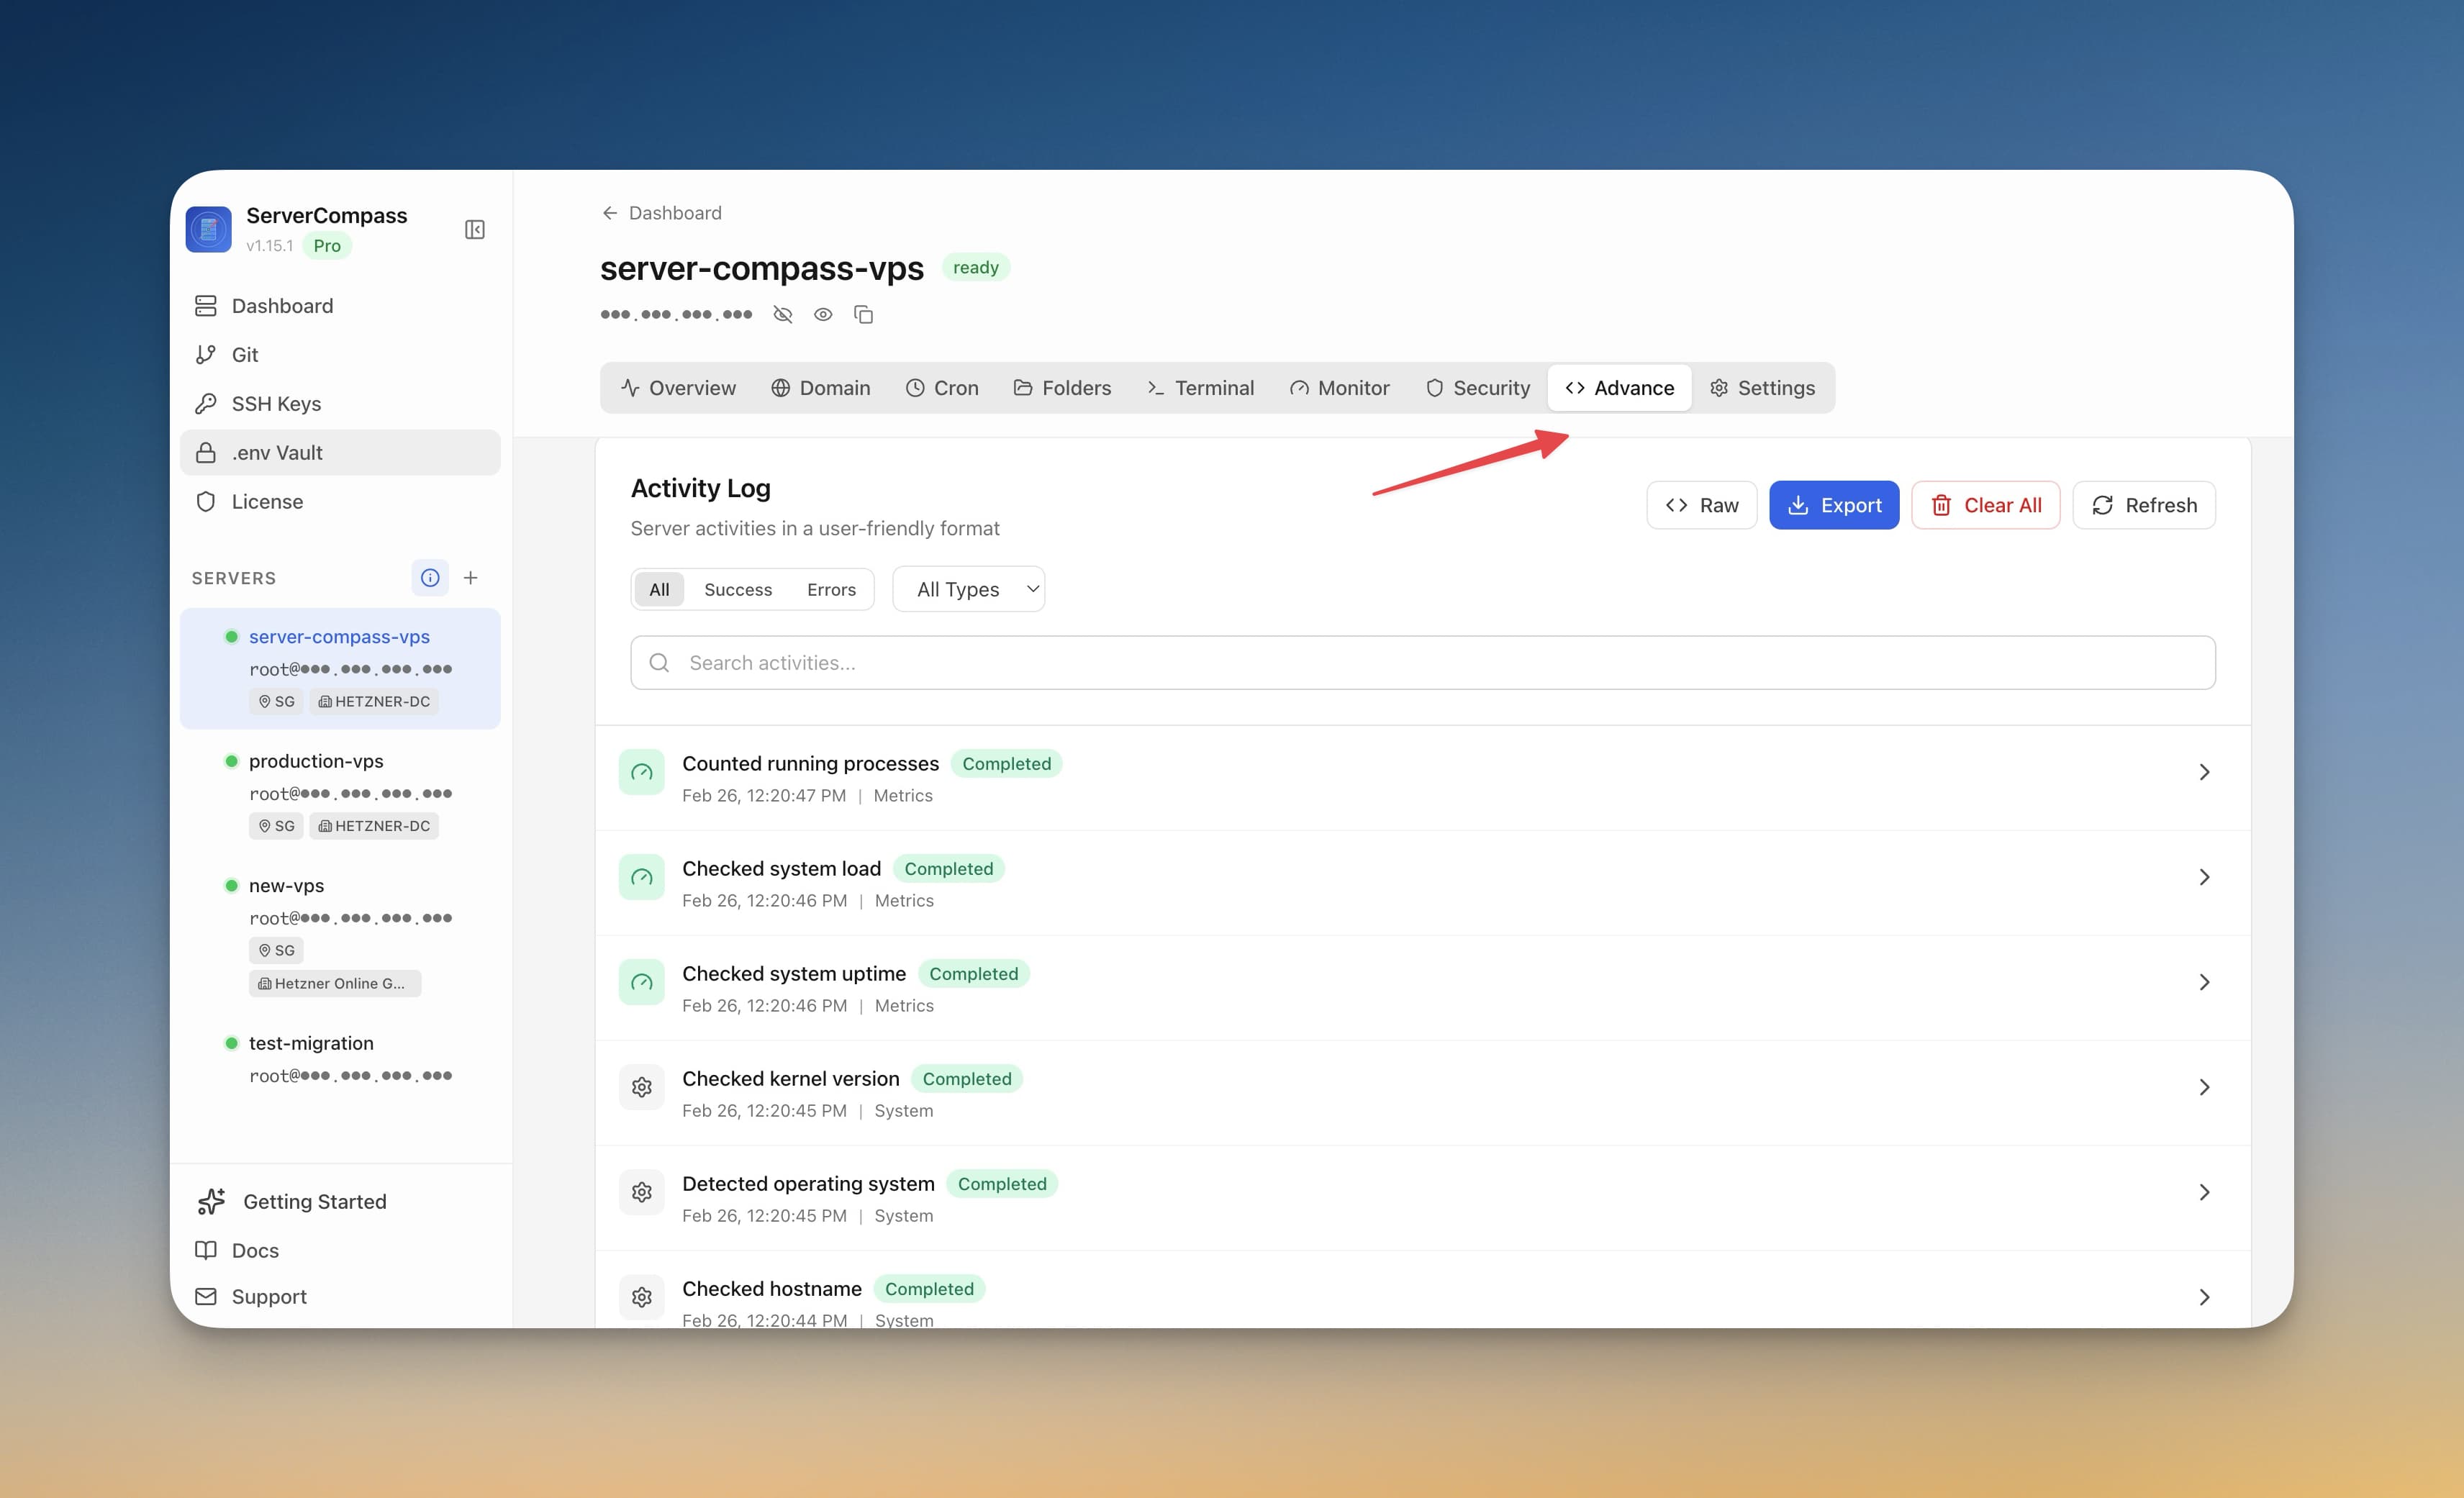The width and height of the screenshot is (2464, 1498).
Task: Copy the server IP address
Action: click(x=863, y=314)
